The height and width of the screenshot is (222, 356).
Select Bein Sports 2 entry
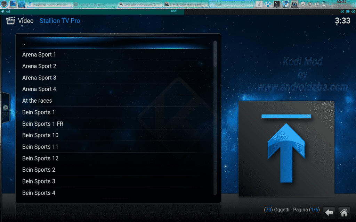(x=115, y=170)
